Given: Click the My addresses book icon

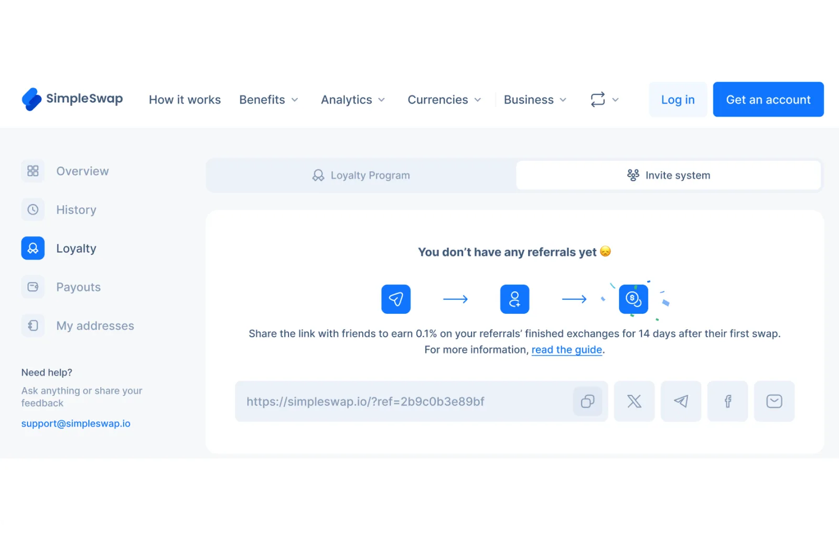Looking at the screenshot, I should (x=33, y=326).
